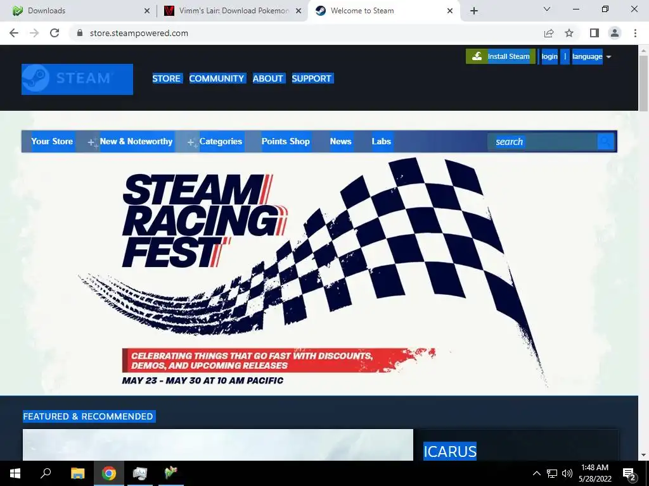Reload the Steam page

(55, 33)
